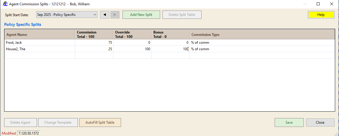This screenshot has width=339, height=136.
Task: Select House2 commission type cell
Action: pyautogui.click(x=262, y=49)
